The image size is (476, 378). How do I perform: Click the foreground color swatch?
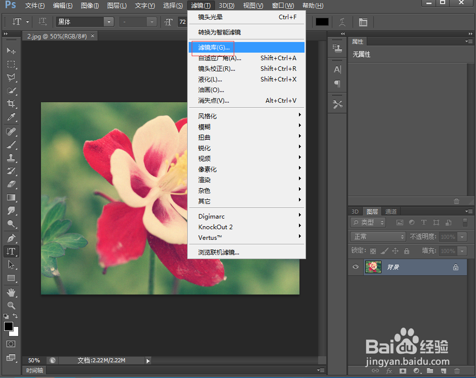click(x=9, y=326)
